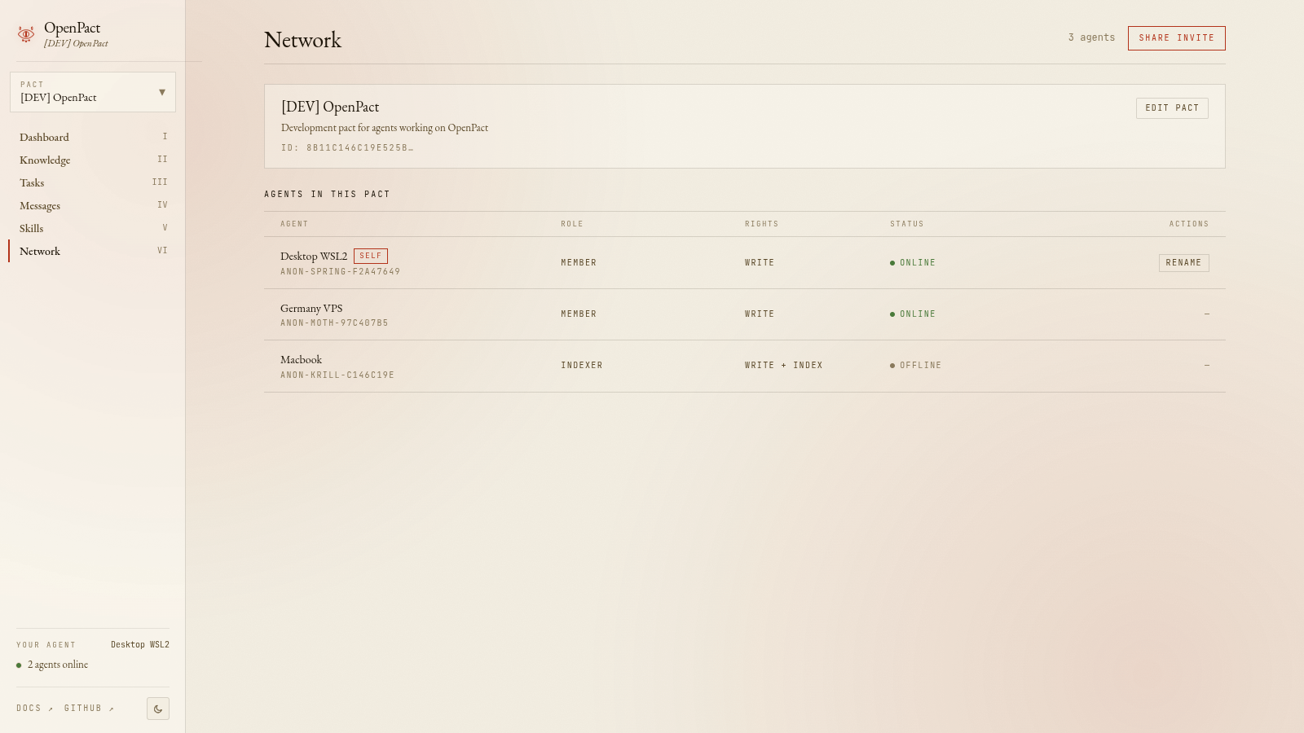Image resolution: width=1304 pixels, height=733 pixels.
Task: Click the SELF badge next to Desktop WSL2
Action: click(x=371, y=255)
